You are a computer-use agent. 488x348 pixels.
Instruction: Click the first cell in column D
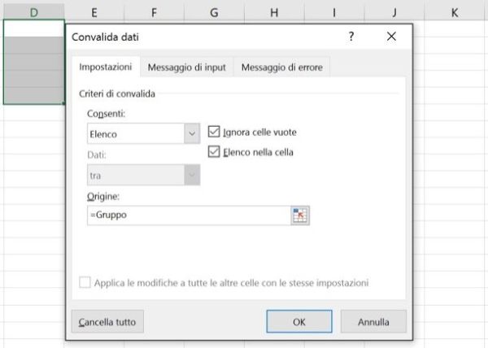coord(33,27)
